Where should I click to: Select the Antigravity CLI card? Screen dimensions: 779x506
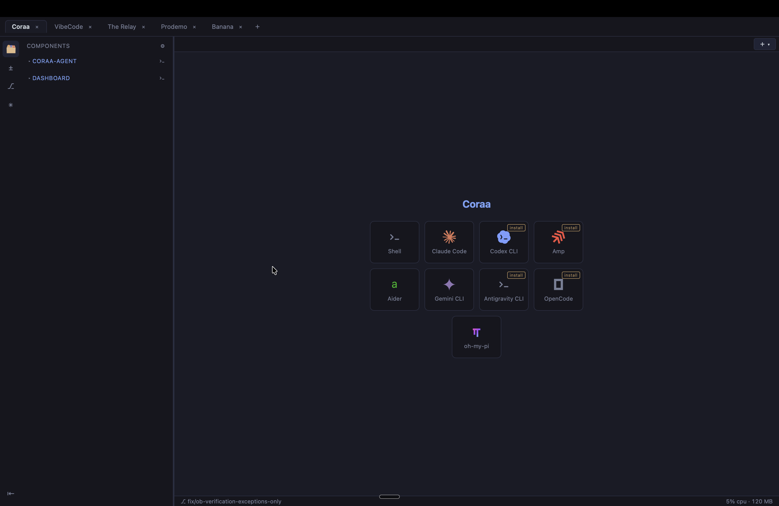(504, 290)
